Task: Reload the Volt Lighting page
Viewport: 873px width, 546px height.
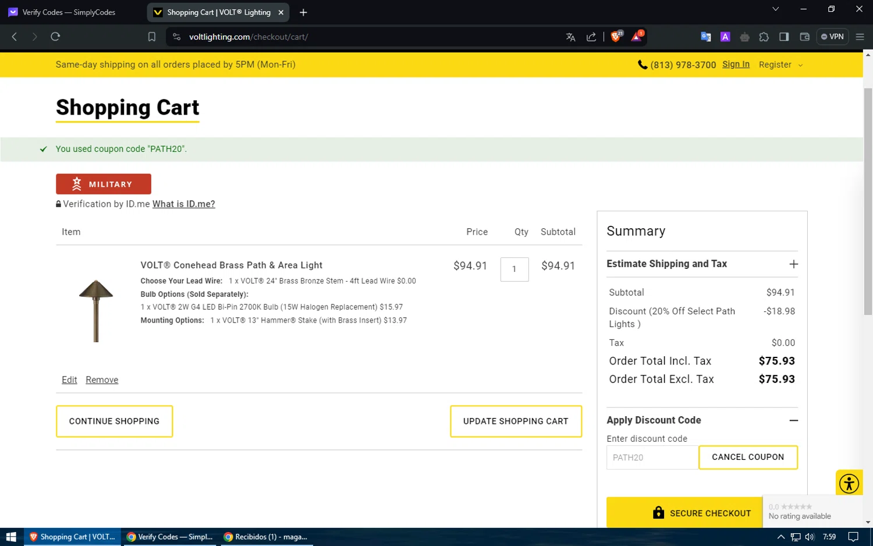Action: coord(55,37)
